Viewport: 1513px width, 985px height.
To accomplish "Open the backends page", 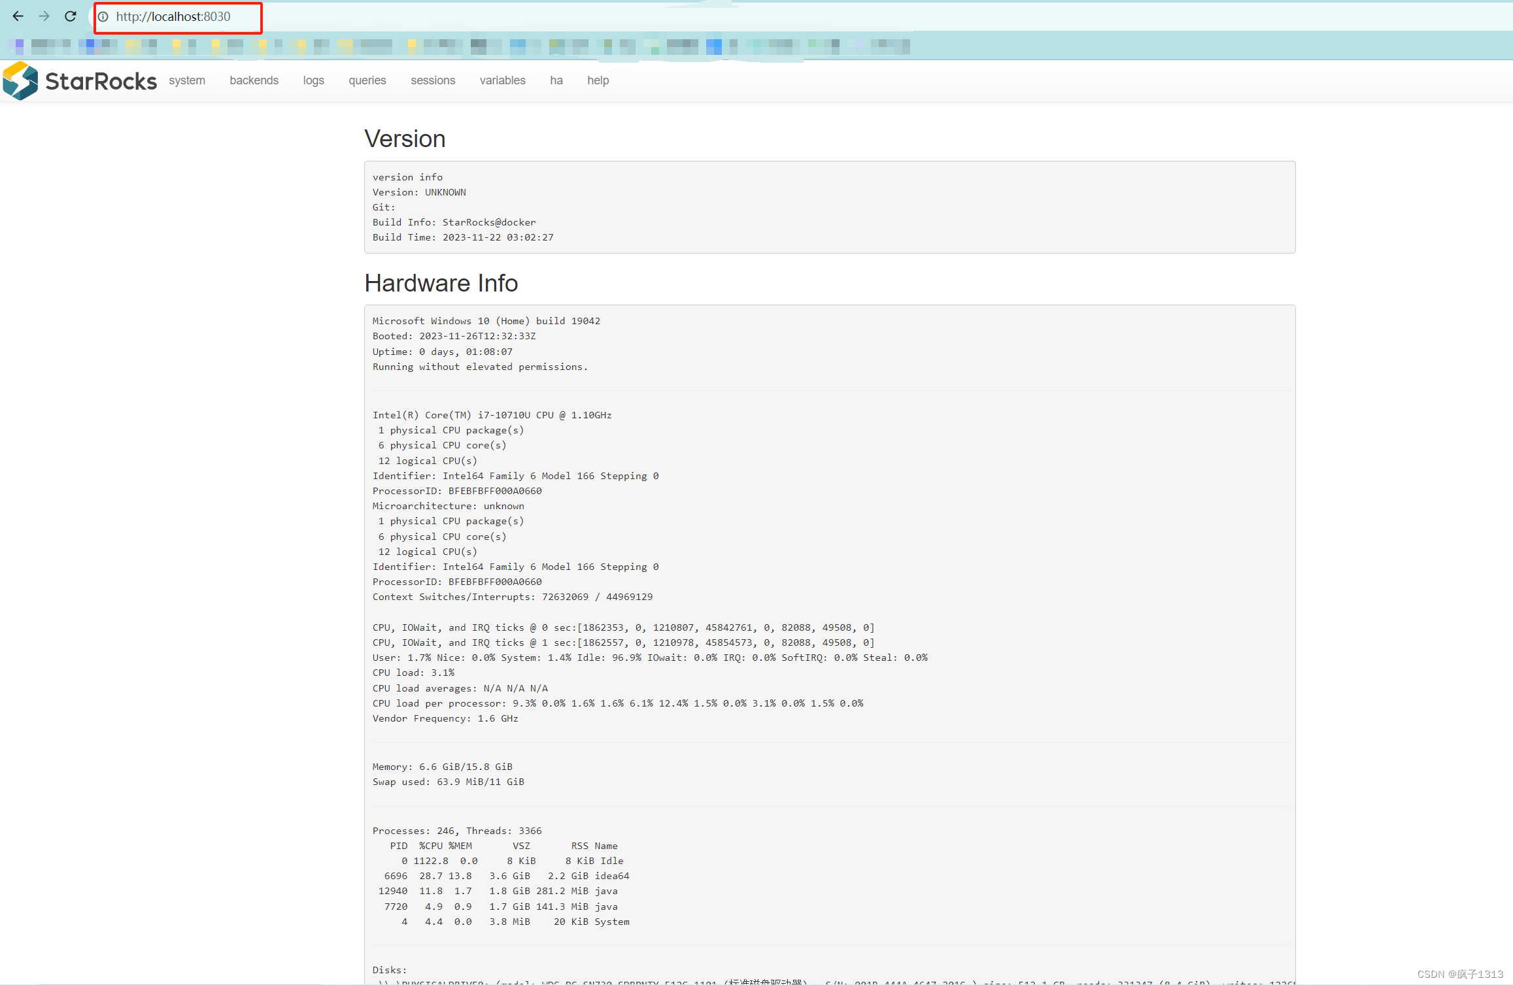I will click(254, 80).
